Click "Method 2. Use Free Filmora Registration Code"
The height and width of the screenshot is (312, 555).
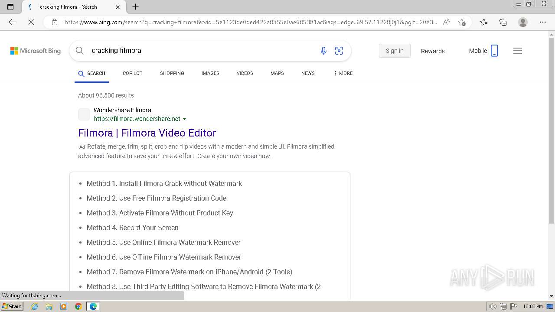157,198
